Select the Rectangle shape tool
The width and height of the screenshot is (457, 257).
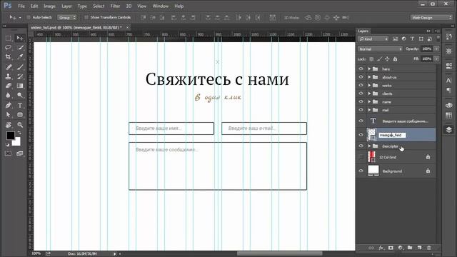(20, 115)
